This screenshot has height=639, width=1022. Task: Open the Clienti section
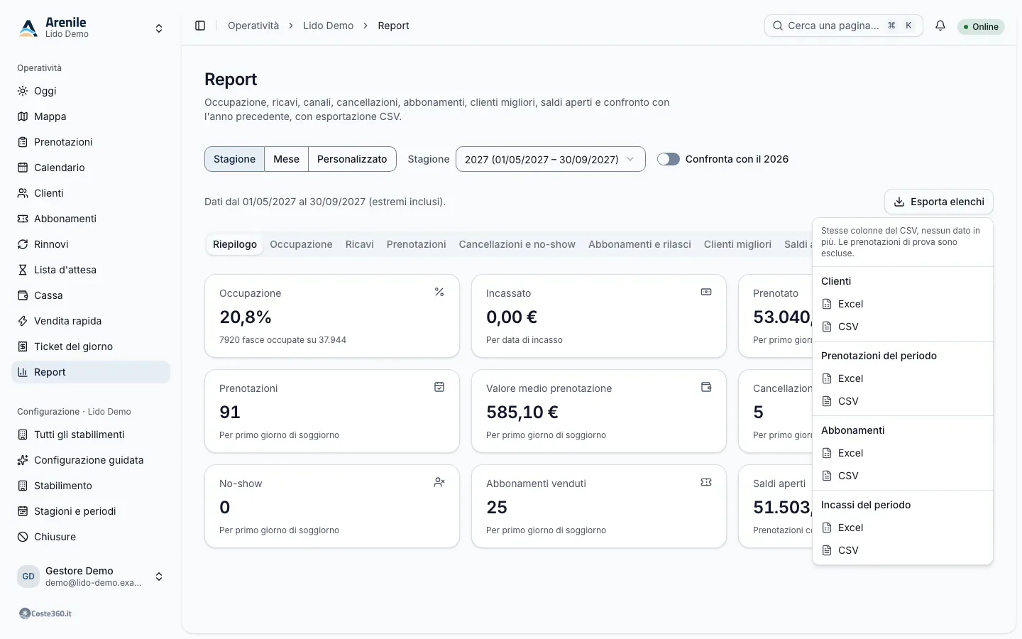point(91,193)
